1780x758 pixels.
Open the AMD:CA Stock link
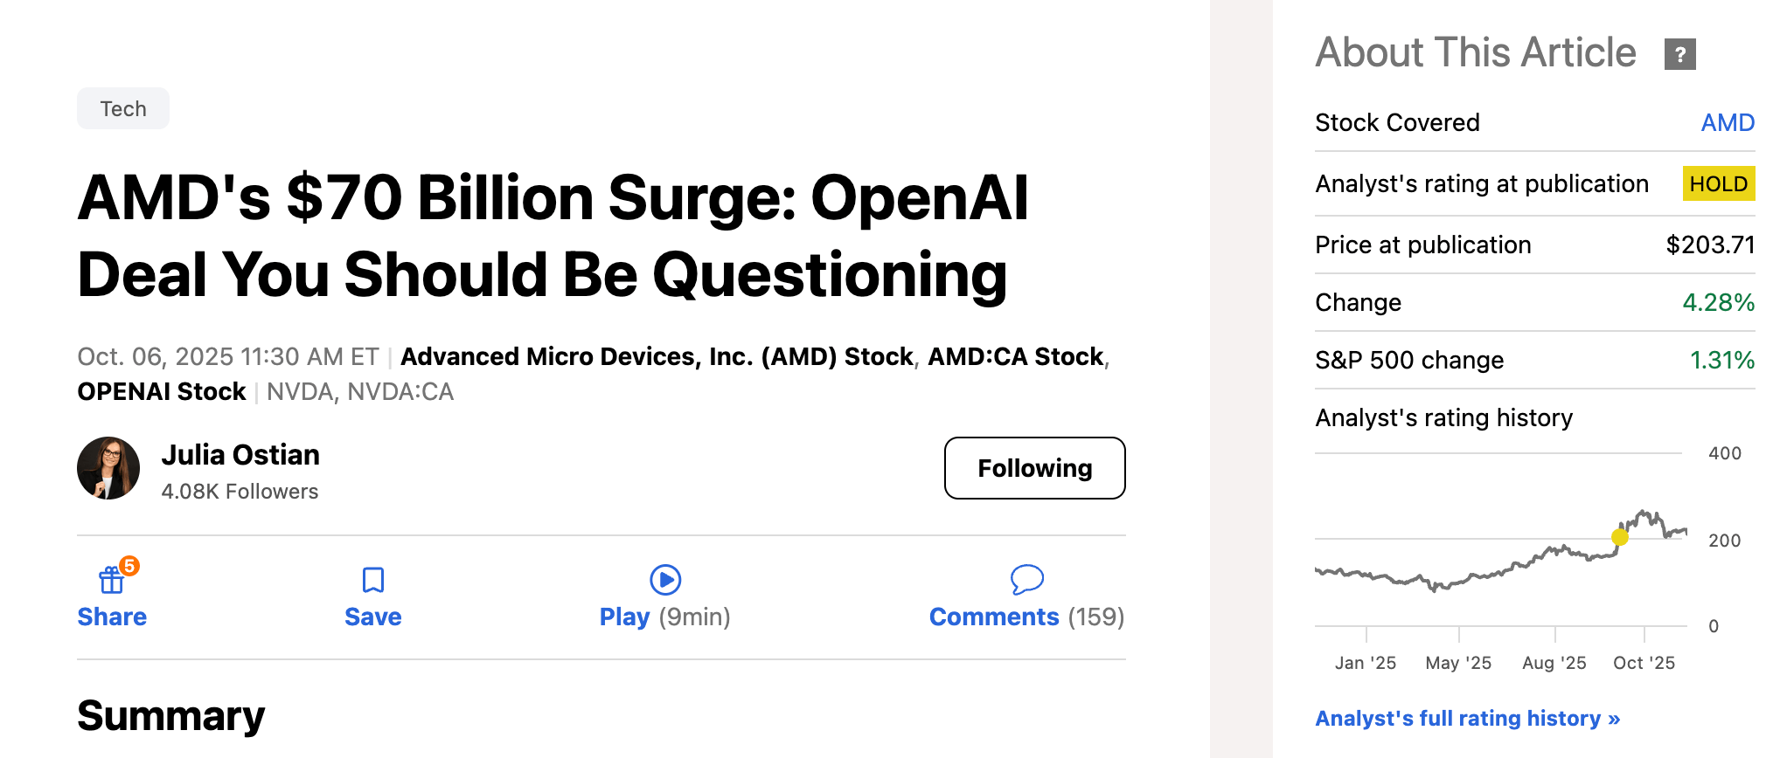click(1015, 356)
